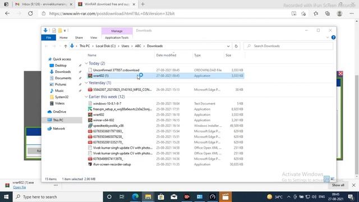Collapse the Today group
359x202 pixels.
(86, 63)
